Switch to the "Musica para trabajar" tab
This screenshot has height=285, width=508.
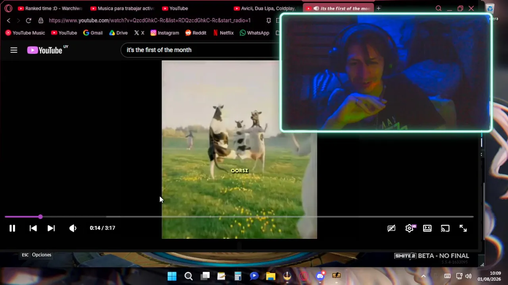click(x=122, y=8)
